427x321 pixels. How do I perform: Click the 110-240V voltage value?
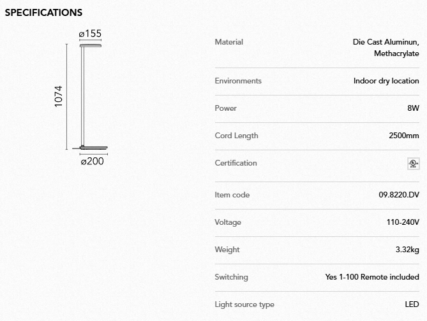(401, 222)
